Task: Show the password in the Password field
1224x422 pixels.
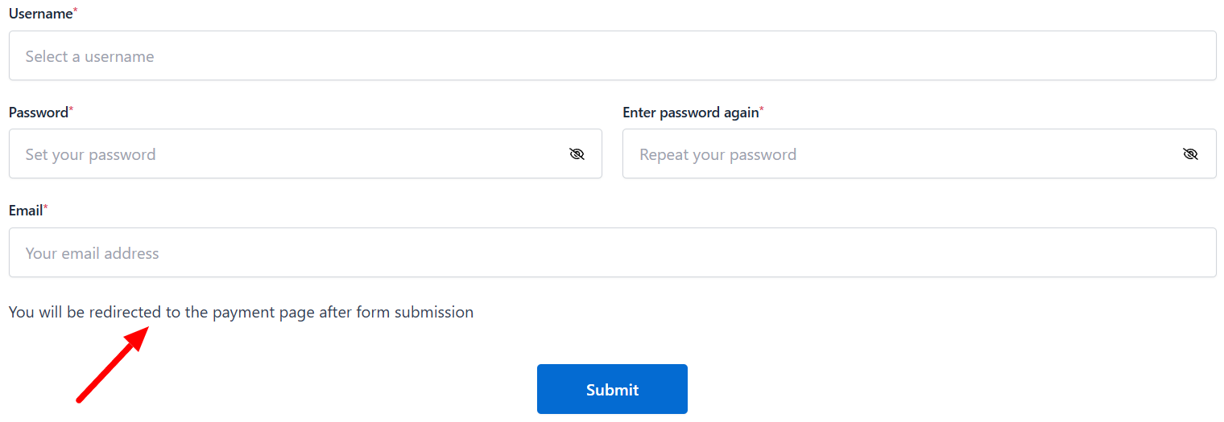Action: point(577,154)
